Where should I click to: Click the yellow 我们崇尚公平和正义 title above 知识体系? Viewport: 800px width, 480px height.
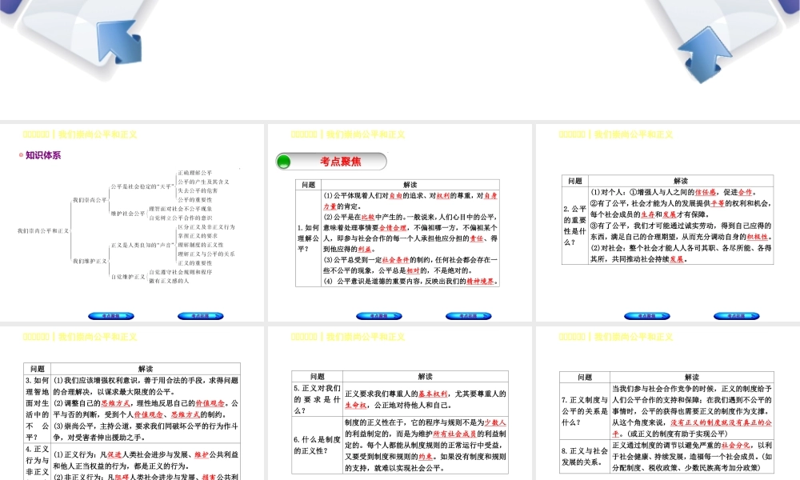click(98, 134)
